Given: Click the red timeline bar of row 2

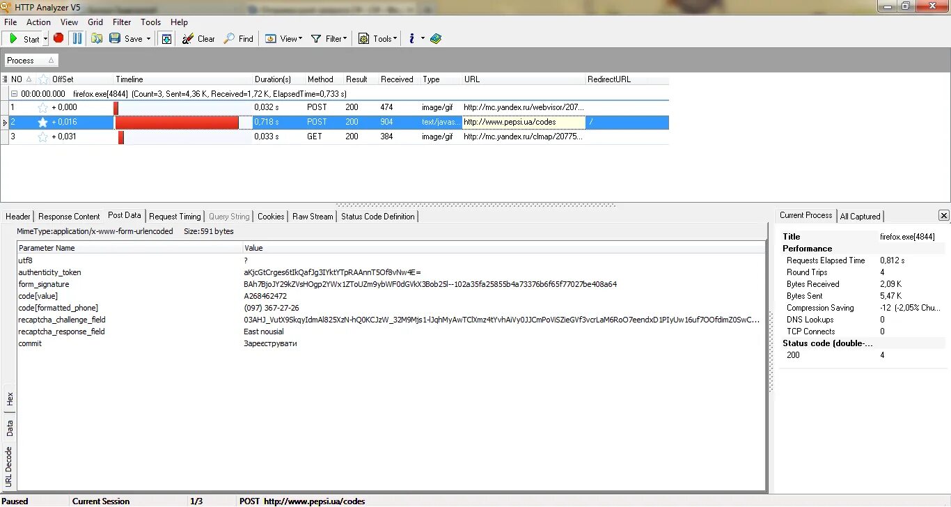Looking at the screenshot, I should click(177, 122).
